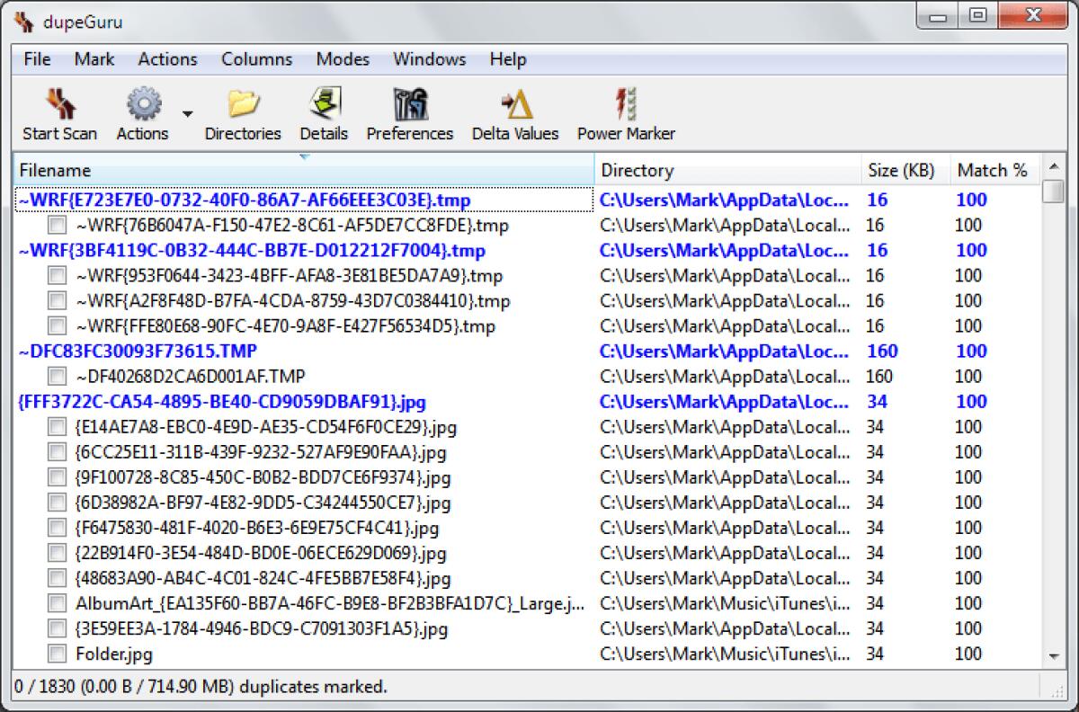Open the Mark menu

tap(94, 59)
